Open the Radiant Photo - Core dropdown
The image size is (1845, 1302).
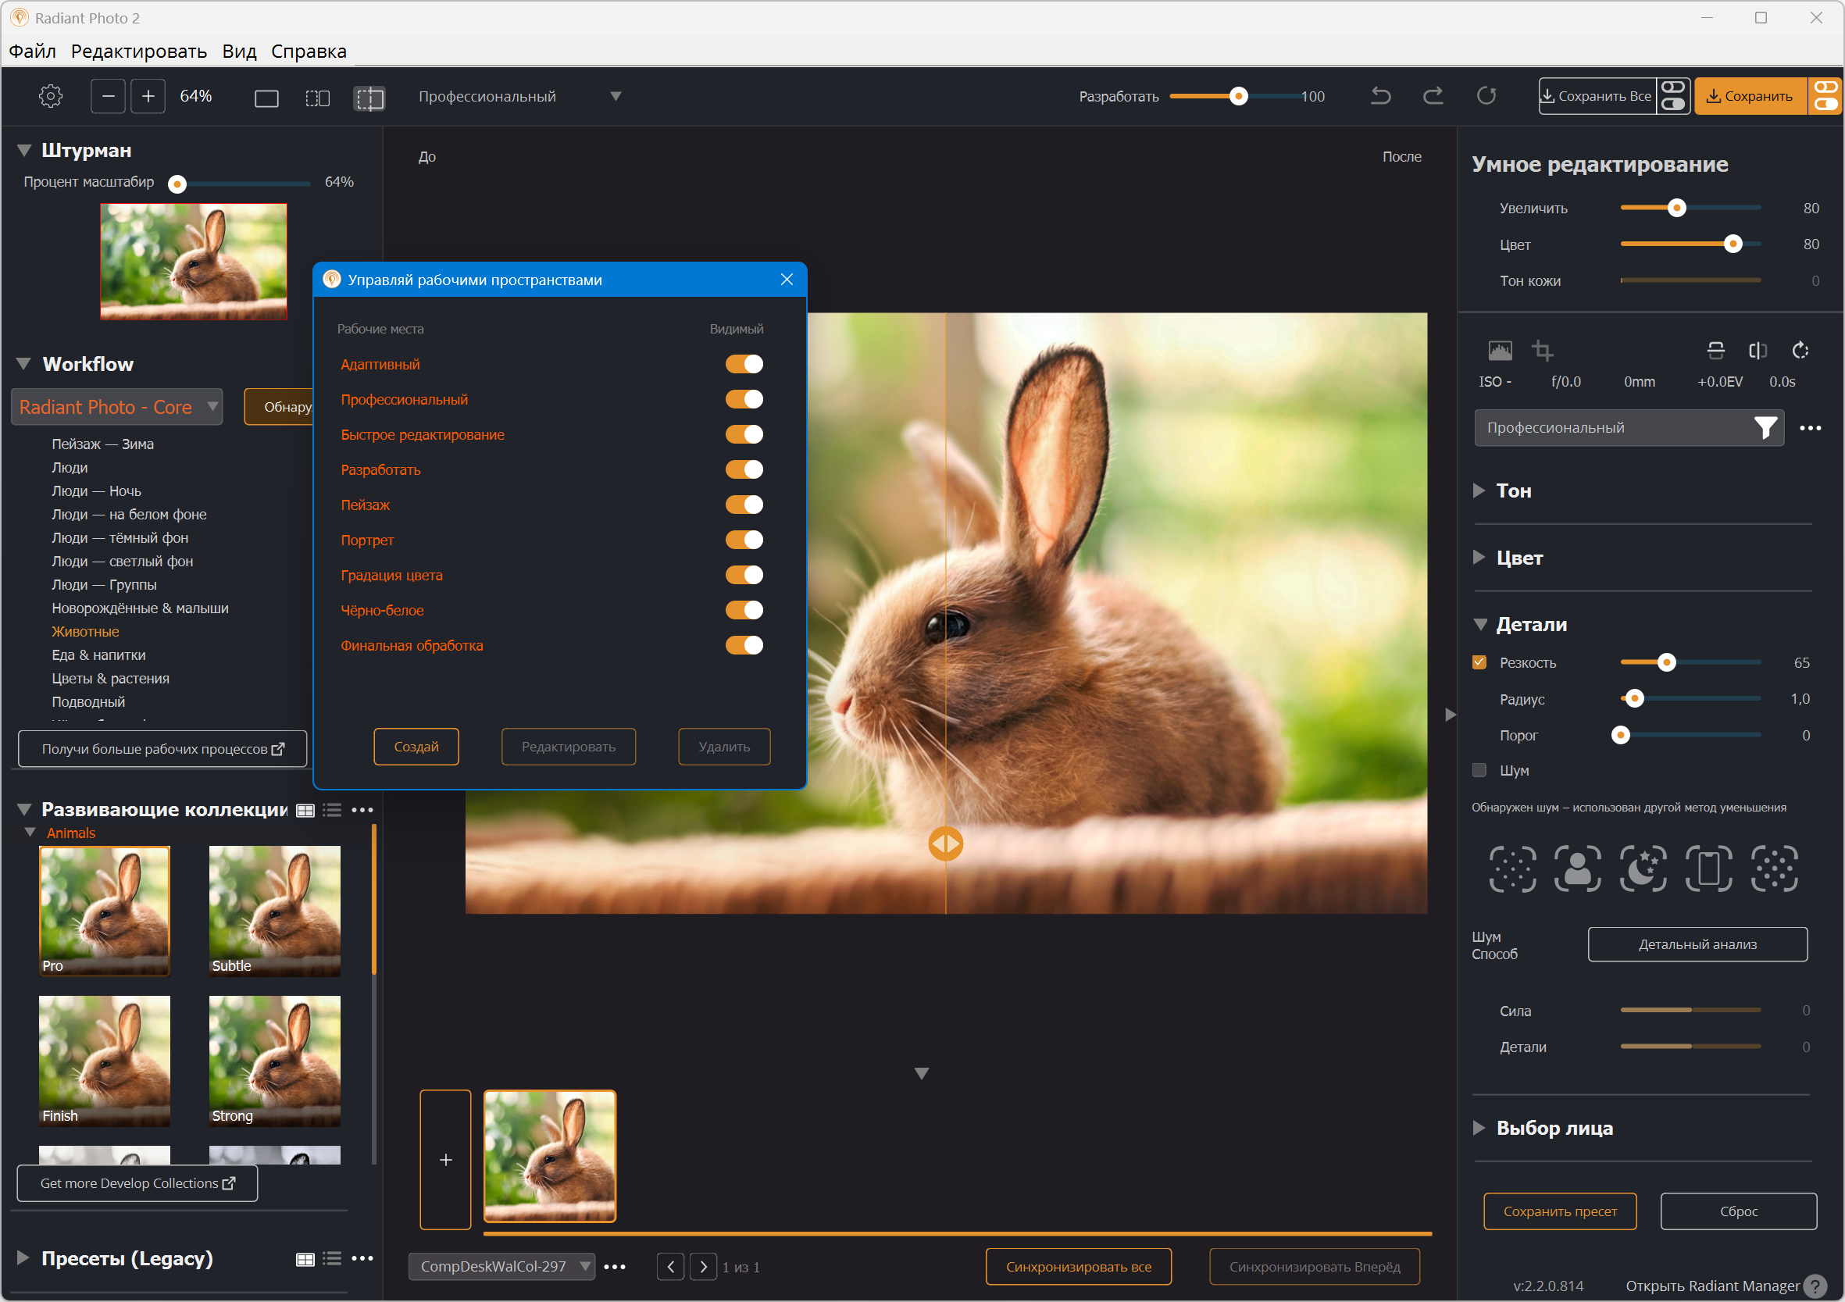(x=117, y=407)
